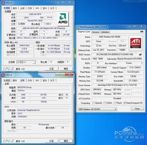147x145 pixels.
Task: Click the GPU-Z title bar icon
Action: (x=78, y=27)
